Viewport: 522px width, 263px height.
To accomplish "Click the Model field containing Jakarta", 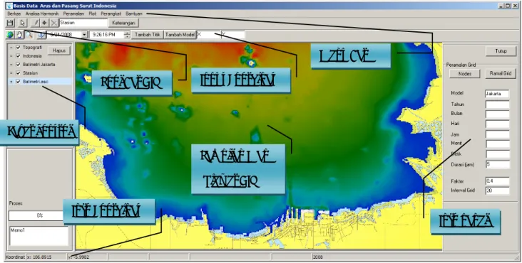I will pos(497,94).
